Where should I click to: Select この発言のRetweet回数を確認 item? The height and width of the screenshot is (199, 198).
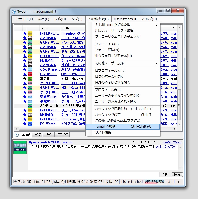(x=123, y=121)
